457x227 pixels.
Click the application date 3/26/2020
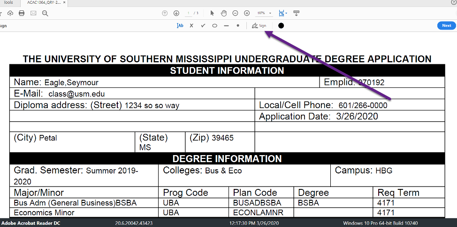[x=357, y=117]
